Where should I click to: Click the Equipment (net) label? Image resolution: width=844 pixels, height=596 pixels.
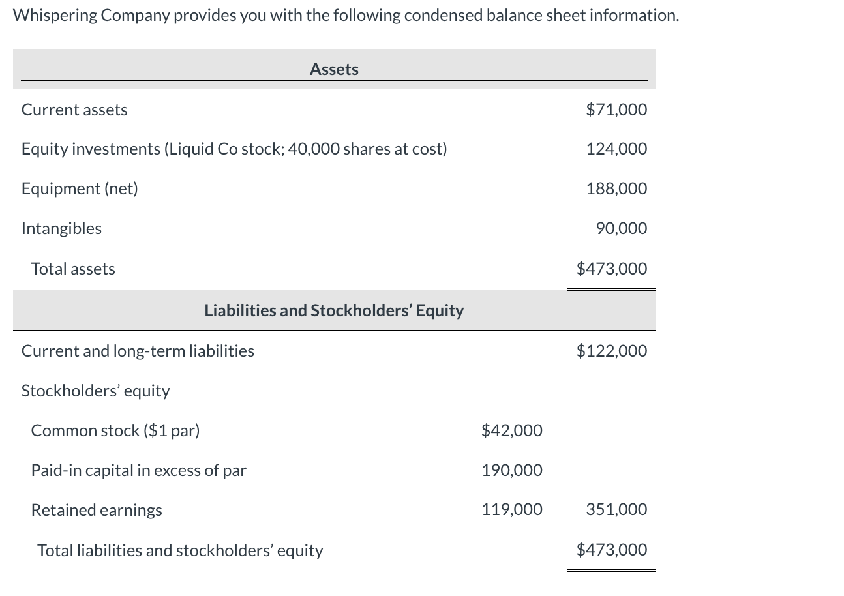(x=80, y=189)
